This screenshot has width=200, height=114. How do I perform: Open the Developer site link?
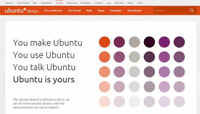click(46, 3)
